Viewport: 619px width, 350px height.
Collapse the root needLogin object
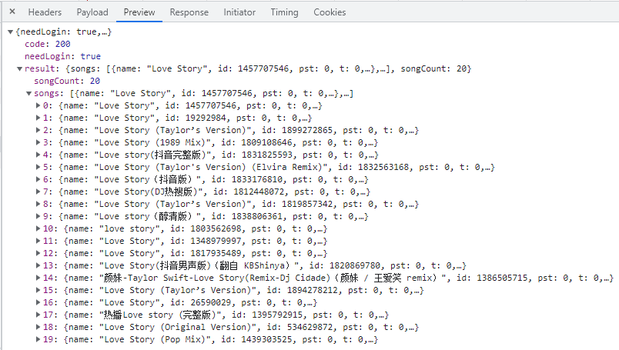tap(11, 32)
